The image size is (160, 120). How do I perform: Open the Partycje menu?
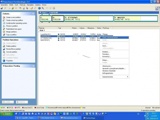coord(22,5)
